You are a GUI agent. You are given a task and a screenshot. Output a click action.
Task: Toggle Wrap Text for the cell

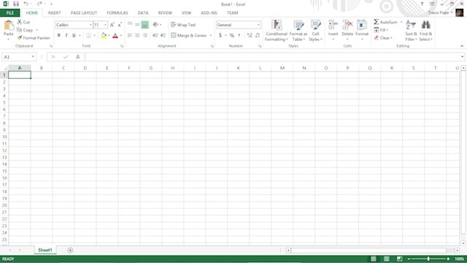click(183, 25)
